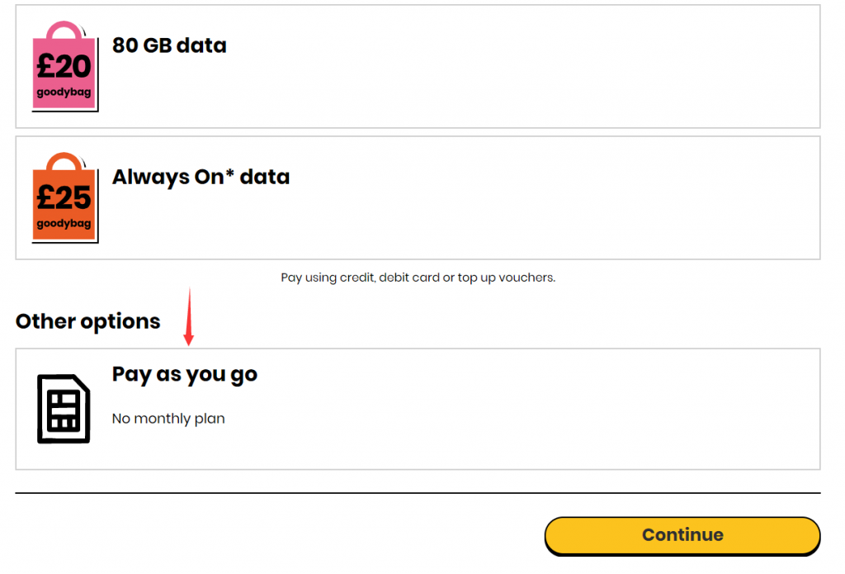Click the No monthly plan text
The height and width of the screenshot is (574, 845).
[168, 419]
